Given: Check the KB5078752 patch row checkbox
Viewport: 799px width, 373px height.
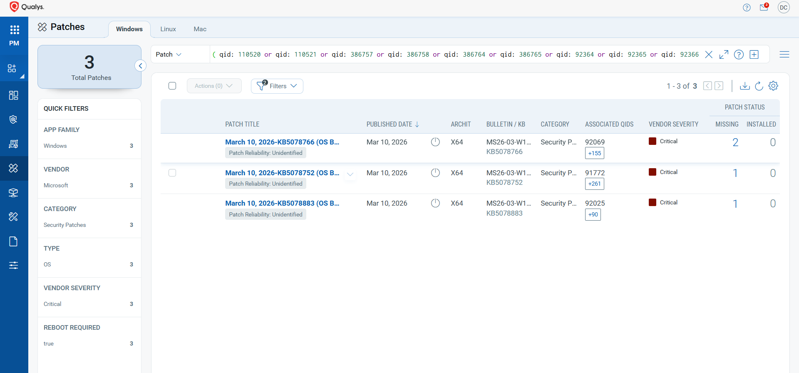Looking at the screenshot, I should (172, 173).
